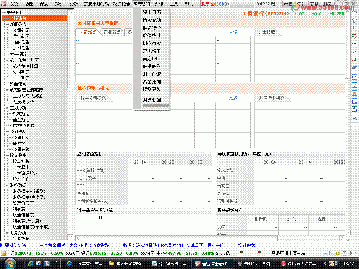Collapse the 主力分析 tree node
The image size is (359, 269).
[7, 108]
